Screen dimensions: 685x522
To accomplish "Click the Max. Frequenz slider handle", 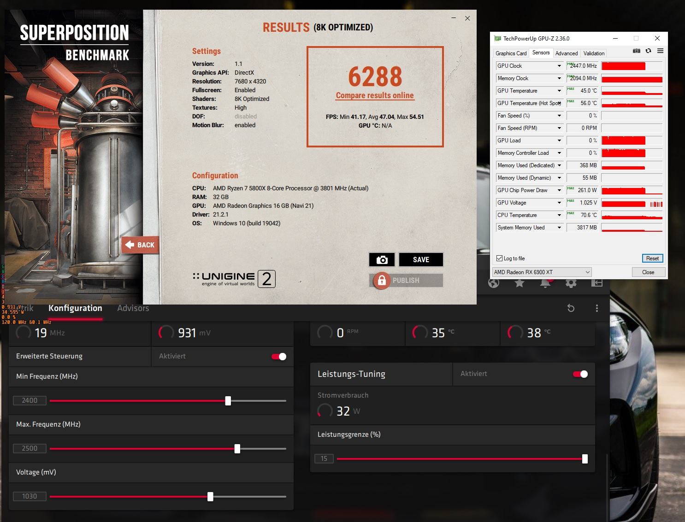I will click(x=237, y=449).
